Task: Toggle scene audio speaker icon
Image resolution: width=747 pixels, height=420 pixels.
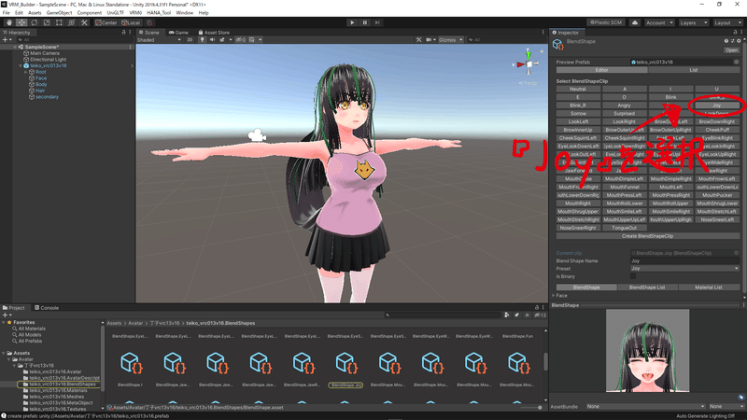Action: (212, 40)
